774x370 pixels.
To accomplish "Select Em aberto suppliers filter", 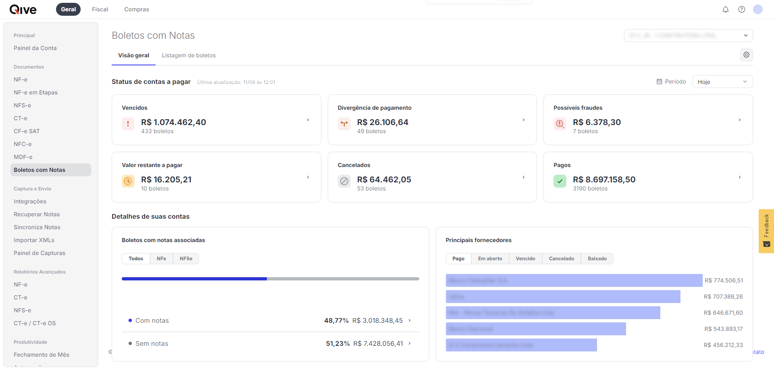I will point(490,259).
